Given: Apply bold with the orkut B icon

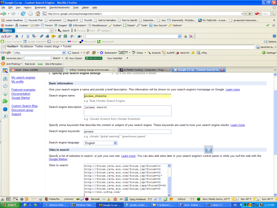Looking at the screenshot, I should click(x=17, y=36).
